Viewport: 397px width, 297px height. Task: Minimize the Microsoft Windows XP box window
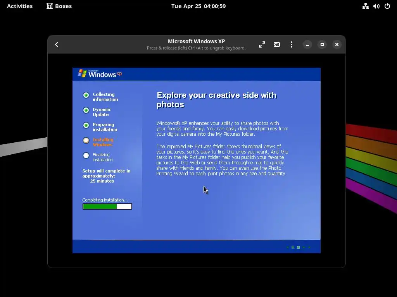click(307, 45)
